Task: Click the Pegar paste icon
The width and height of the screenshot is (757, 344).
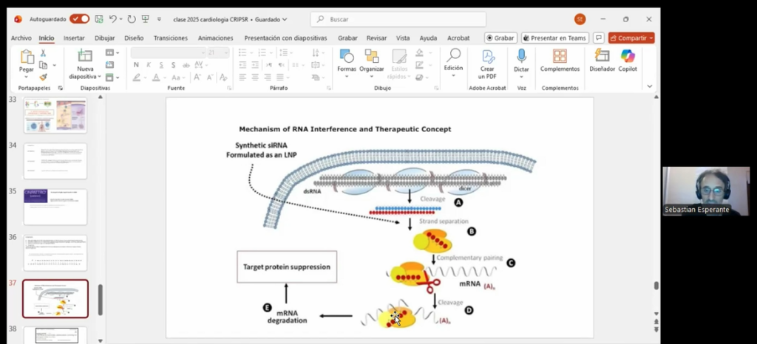Action: pyautogui.click(x=27, y=58)
